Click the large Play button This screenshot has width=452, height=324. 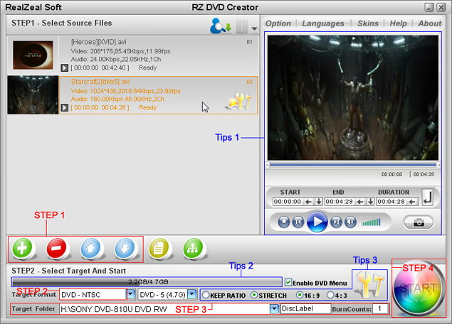pos(317,222)
